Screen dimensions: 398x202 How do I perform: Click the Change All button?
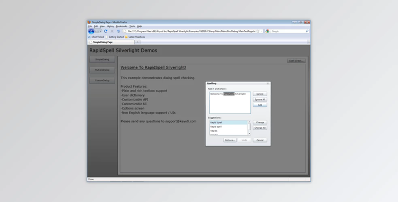click(x=259, y=128)
